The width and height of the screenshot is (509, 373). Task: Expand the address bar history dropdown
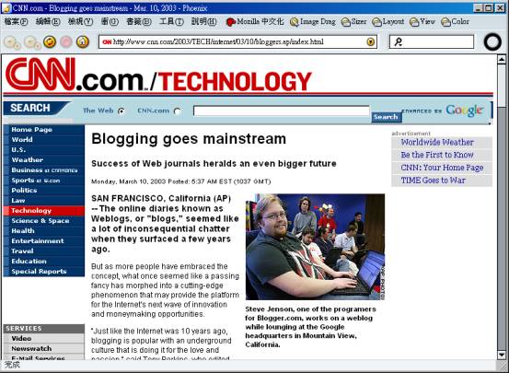click(370, 42)
